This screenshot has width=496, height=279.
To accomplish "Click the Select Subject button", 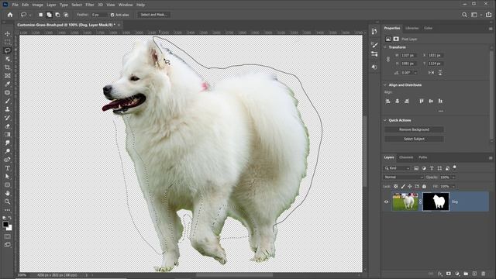I will click(414, 139).
